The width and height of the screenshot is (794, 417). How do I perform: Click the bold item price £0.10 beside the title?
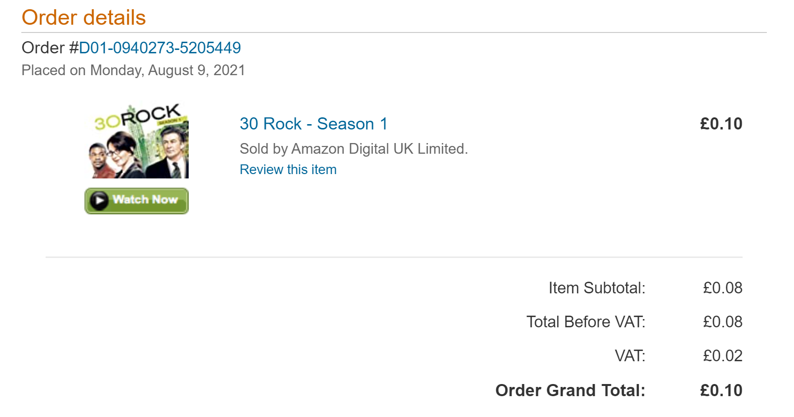[721, 124]
